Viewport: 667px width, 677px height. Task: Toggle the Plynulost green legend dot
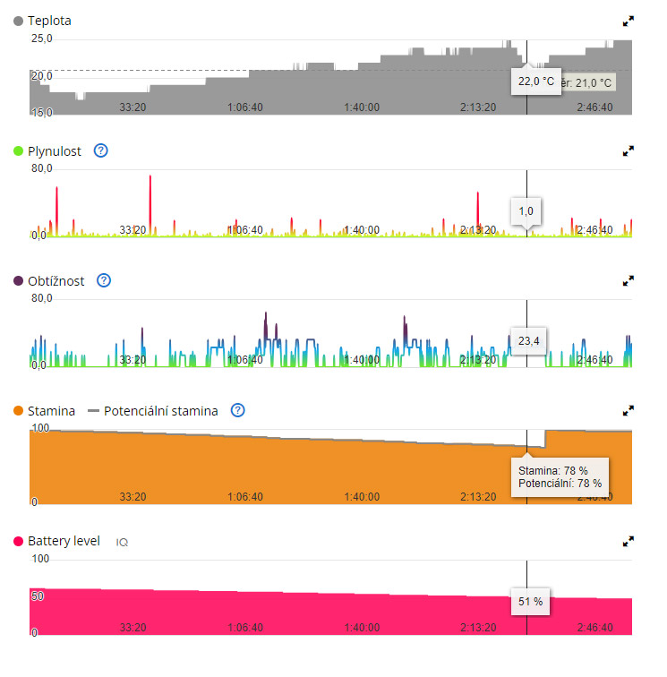(x=19, y=151)
